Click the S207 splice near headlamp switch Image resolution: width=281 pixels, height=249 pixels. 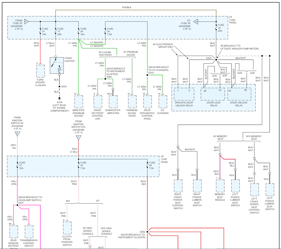click(17, 205)
